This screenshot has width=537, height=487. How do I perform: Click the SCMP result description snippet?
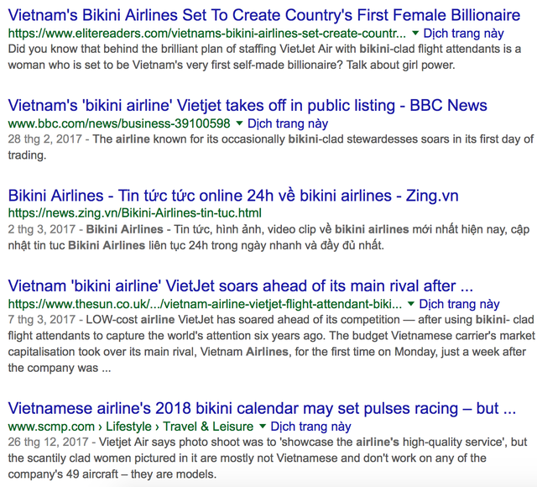[x=260, y=458]
